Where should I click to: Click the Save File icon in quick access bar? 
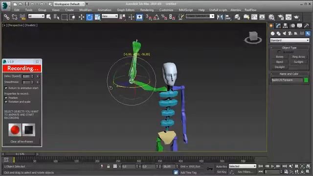coord(27,4)
